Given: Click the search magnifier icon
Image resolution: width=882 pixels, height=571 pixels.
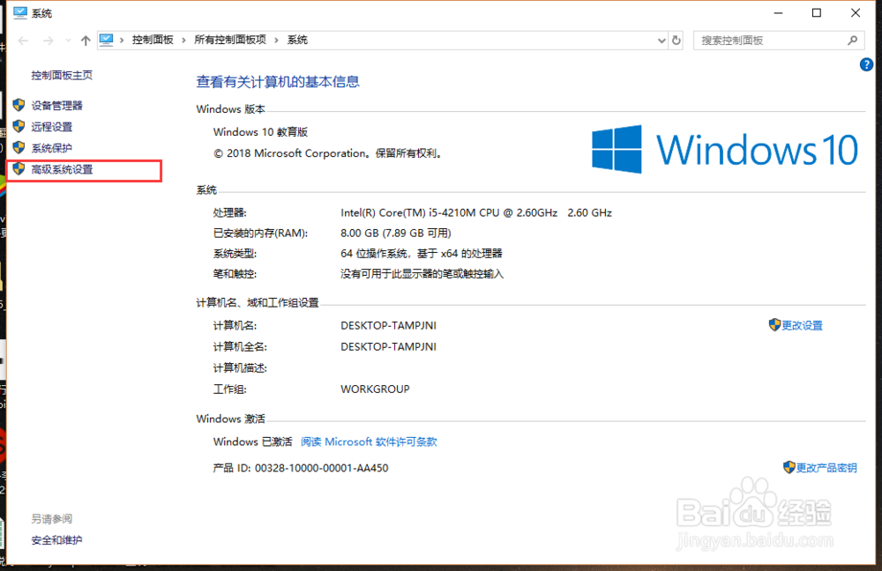Looking at the screenshot, I should click(x=853, y=41).
